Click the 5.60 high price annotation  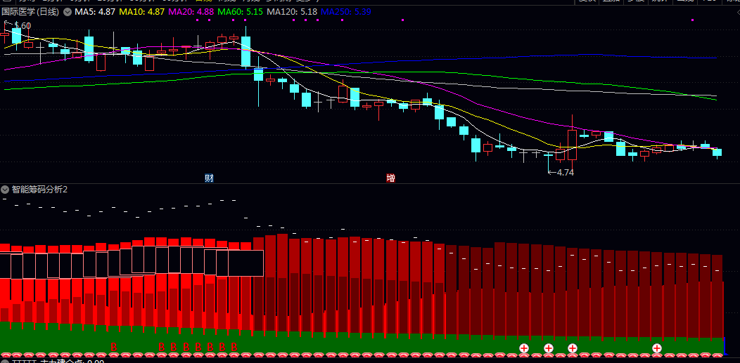(23, 26)
